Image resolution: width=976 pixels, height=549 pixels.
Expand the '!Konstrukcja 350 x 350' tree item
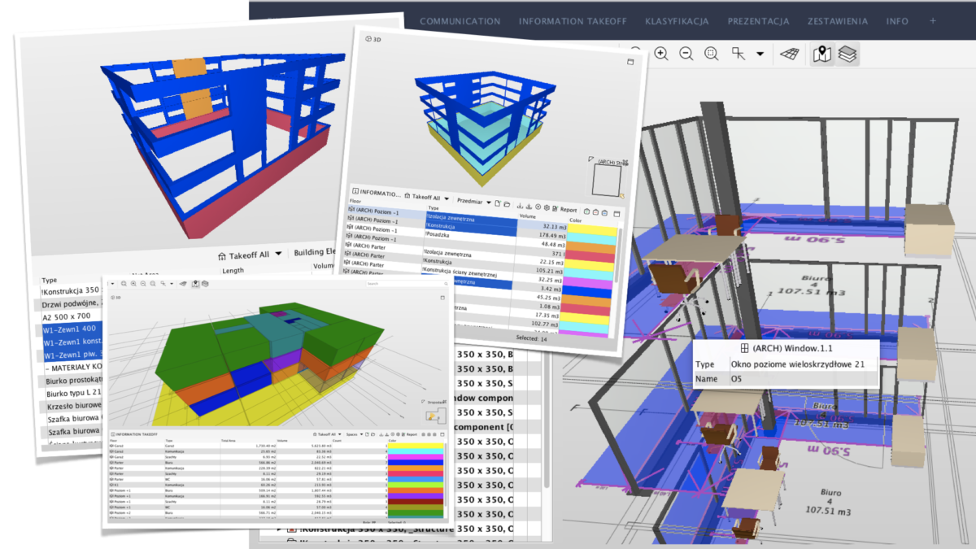[x=281, y=529]
